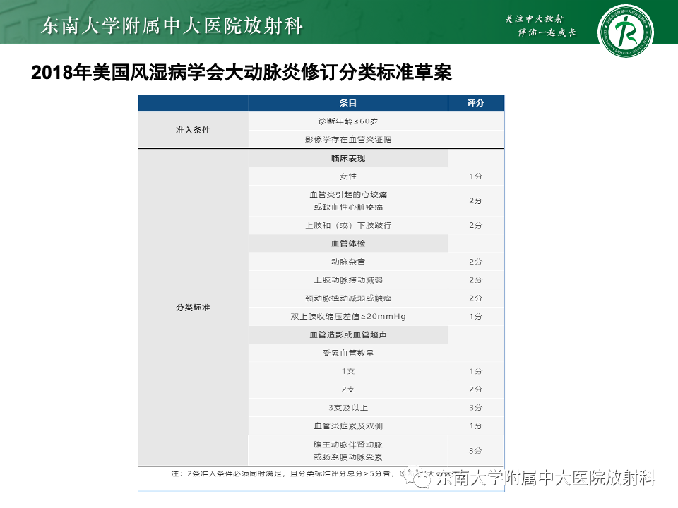Click the 3分 score for 肠系膜动脉受累 row

475,451
